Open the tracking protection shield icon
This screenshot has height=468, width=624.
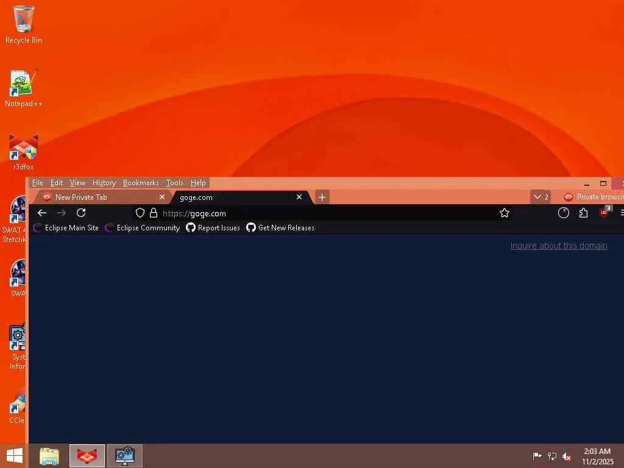pyautogui.click(x=140, y=213)
